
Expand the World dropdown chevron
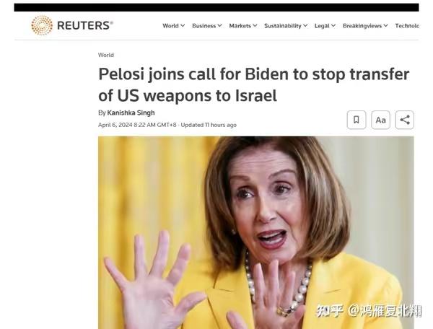(x=183, y=26)
